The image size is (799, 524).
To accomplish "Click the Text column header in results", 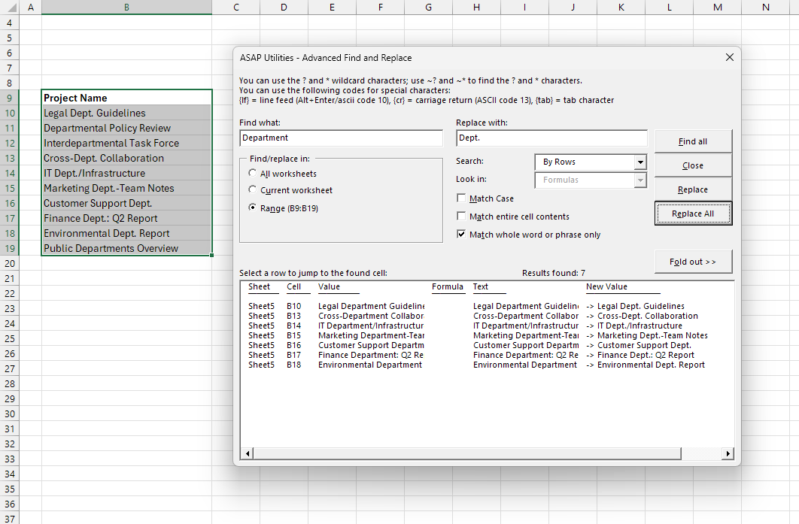I will click(x=481, y=286).
